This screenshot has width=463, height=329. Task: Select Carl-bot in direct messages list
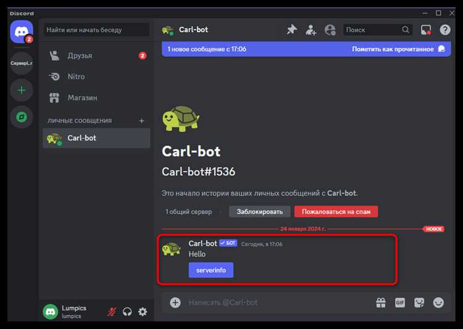pos(96,138)
